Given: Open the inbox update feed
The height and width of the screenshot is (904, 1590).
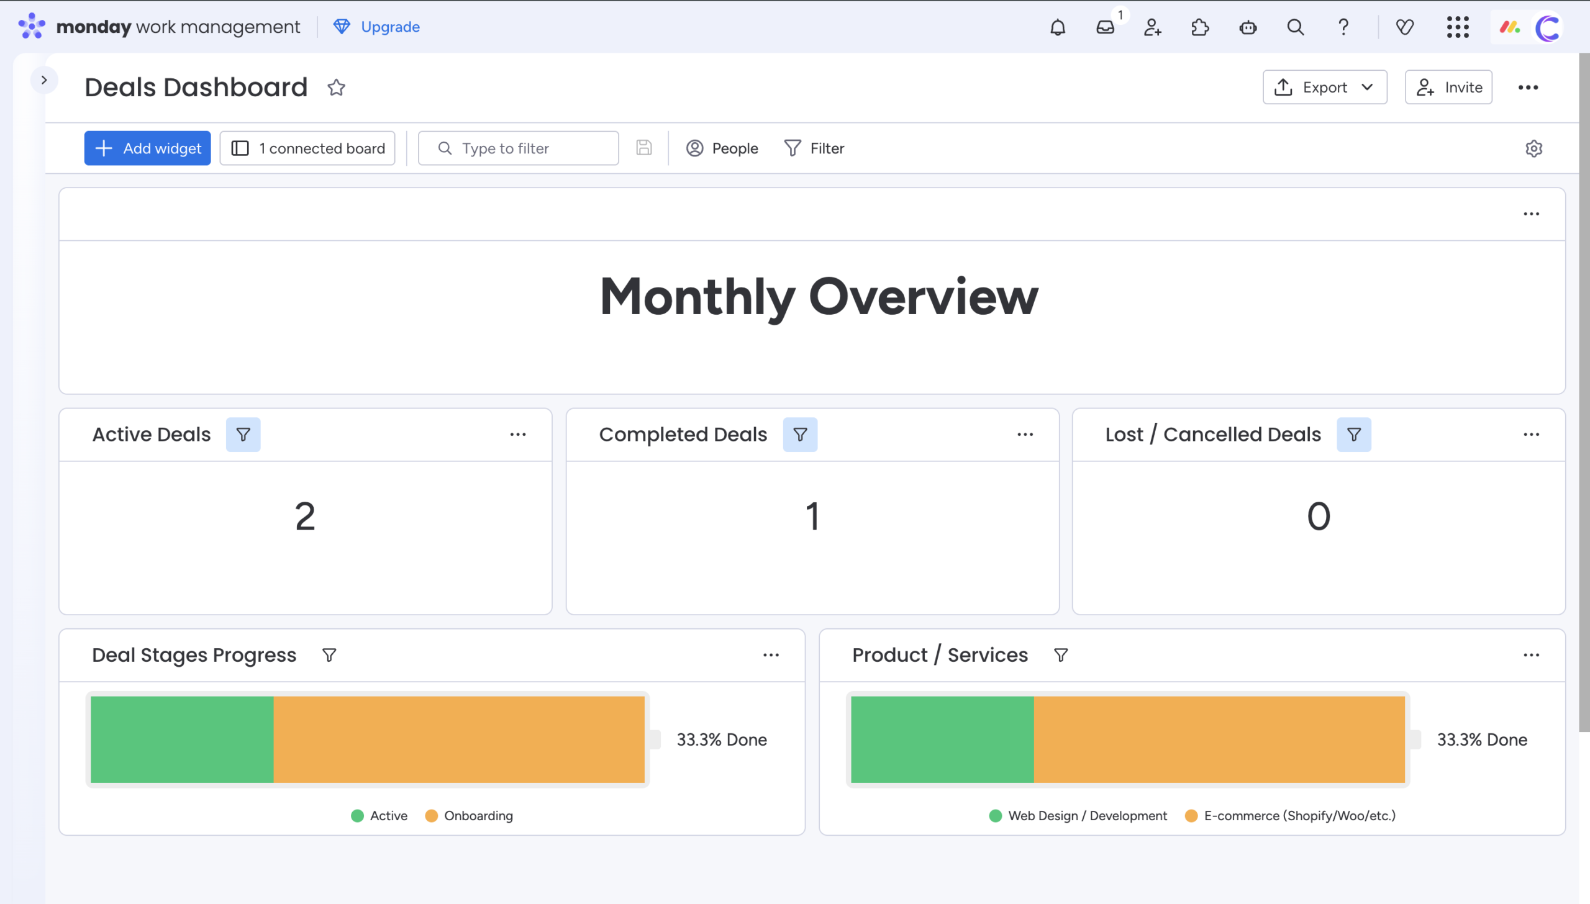Looking at the screenshot, I should pos(1106,27).
